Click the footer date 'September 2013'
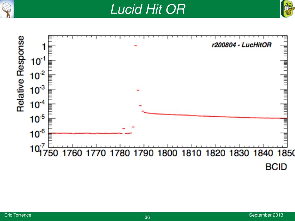 click(266, 215)
